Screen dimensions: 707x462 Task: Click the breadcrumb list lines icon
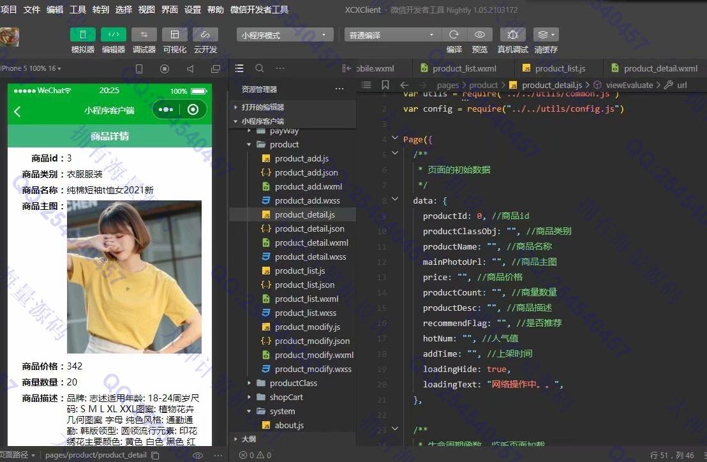pos(366,85)
